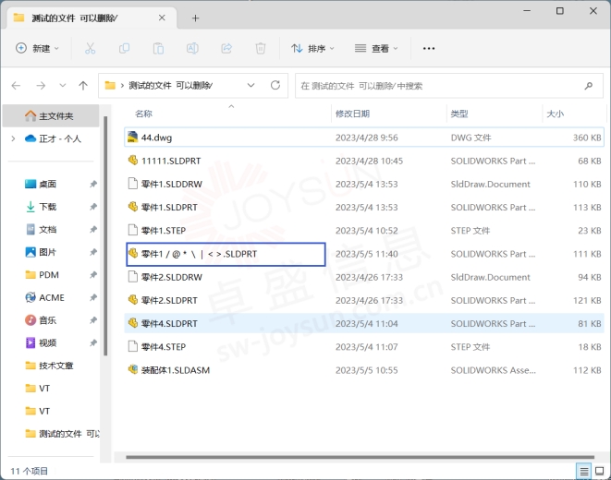This screenshot has height=480, width=611.
Task: Click the Rename icon in toolbar
Action: 192,48
